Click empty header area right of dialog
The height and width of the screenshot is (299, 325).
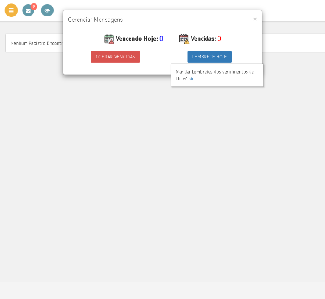[295, 10]
